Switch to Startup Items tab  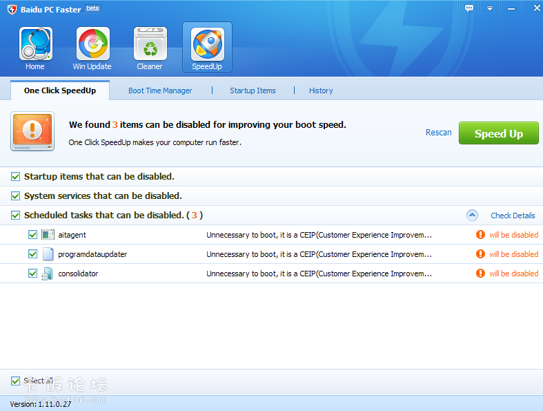(x=253, y=90)
